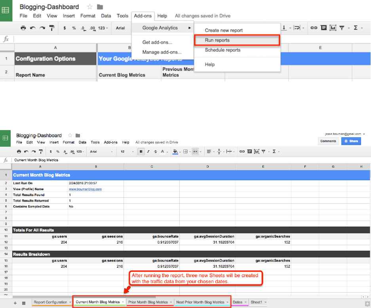Insert link icon in lower window toolbar

tap(242, 152)
